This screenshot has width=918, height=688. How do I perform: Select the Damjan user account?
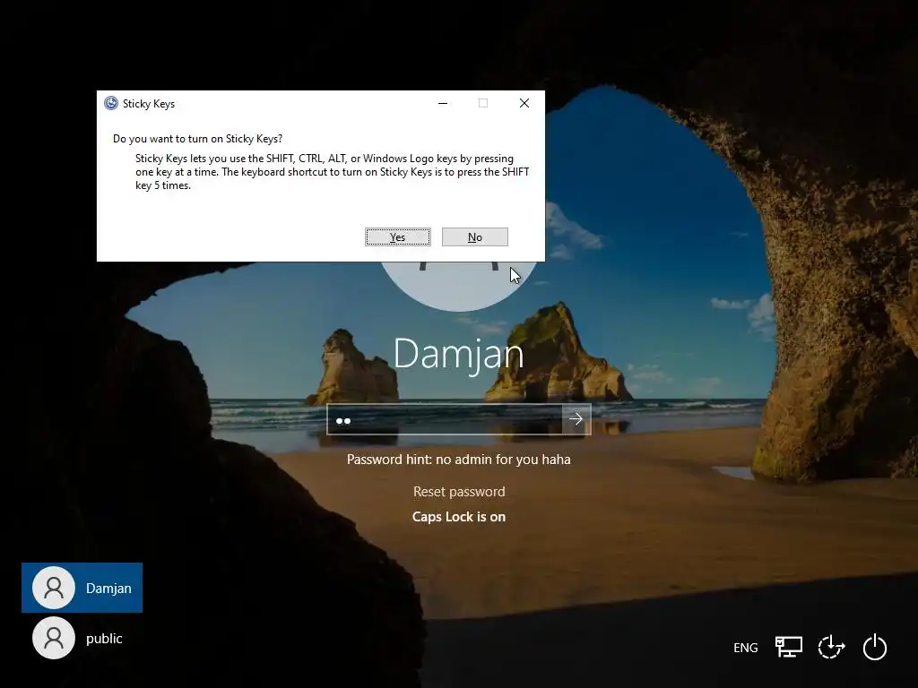click(x=82, y=588)
